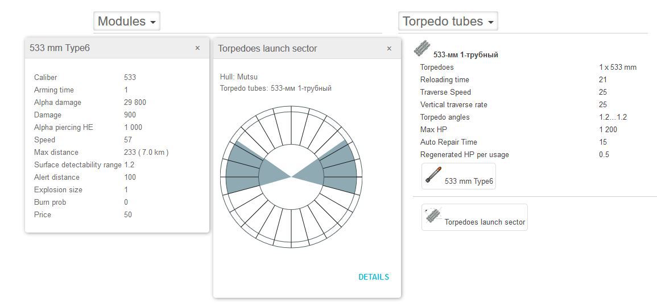Expand the Torpedo tubes dropdown
This screenshot has height=308, width=657.
point(448,22)
